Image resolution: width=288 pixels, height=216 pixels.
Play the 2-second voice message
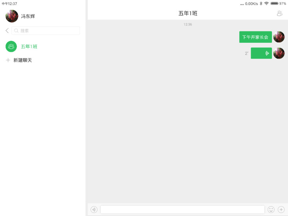(261, 53)
